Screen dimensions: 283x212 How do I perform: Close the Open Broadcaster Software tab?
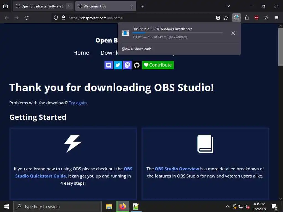[x=69, y=6]
